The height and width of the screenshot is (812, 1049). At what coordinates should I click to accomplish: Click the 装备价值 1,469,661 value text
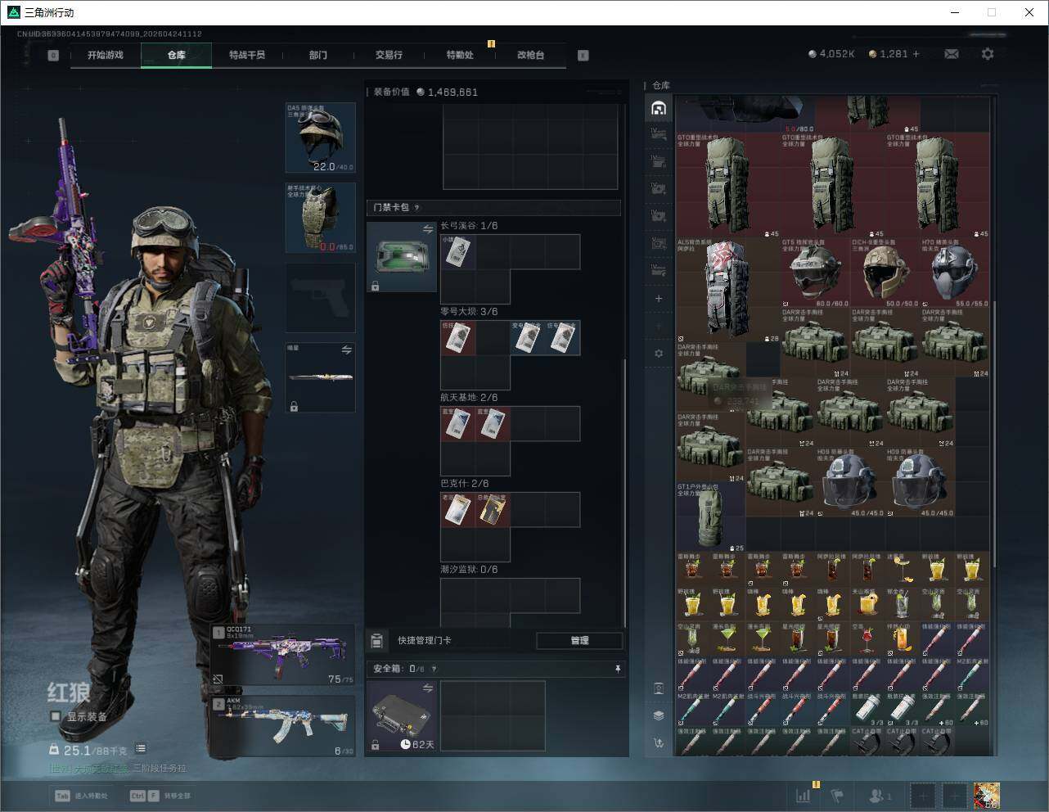425,92
